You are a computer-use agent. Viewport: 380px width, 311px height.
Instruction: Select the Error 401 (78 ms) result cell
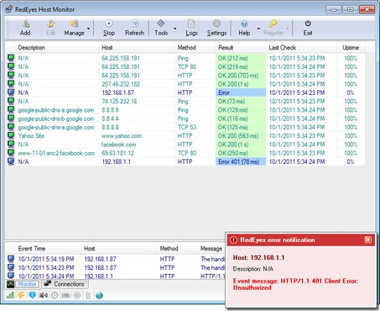point(241,161)
